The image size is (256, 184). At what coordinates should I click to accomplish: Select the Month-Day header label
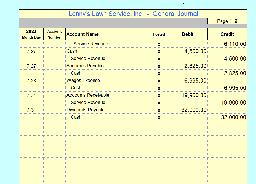[x=31, y=37]
